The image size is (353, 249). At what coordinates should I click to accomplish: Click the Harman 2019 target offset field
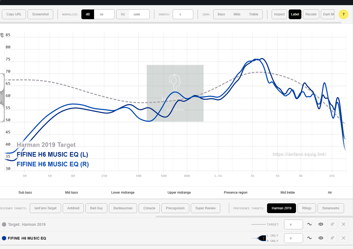pos(294,224)
